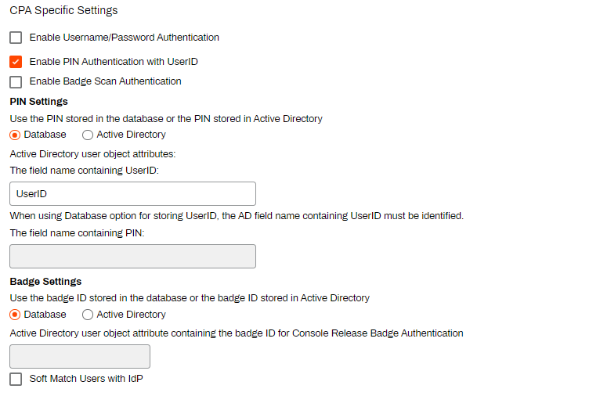Image resolution: width=600 pixels, height=396 pixels.
Task: Click the 'Enable Username/Password Authentication' label text
Action: pos(125,38)
